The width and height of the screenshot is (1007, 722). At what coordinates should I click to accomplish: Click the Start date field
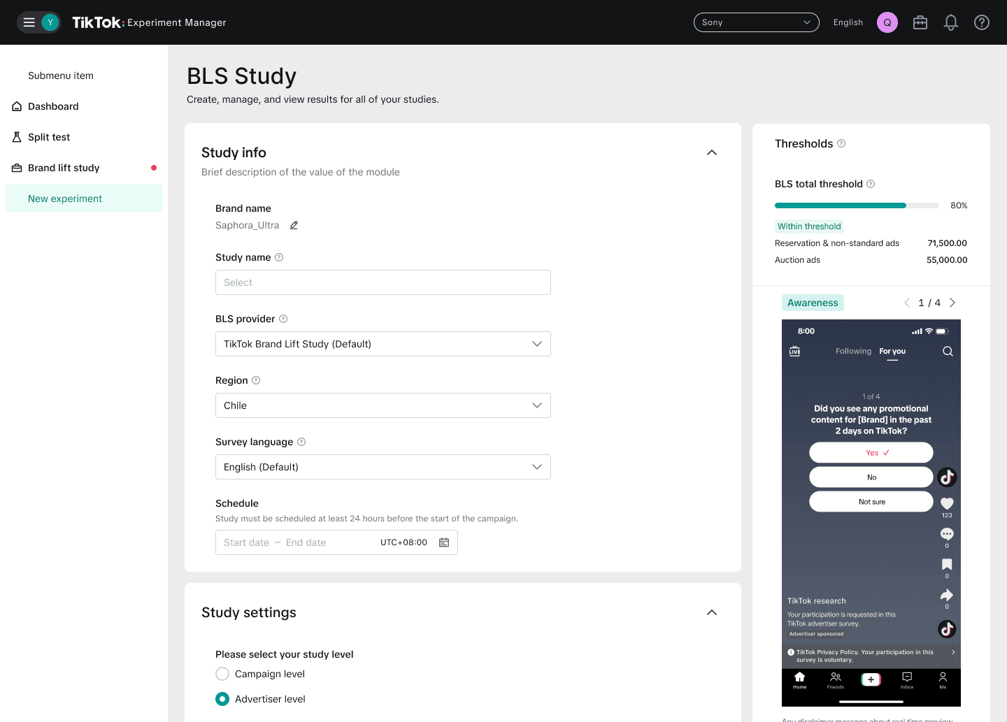[246, 542]
